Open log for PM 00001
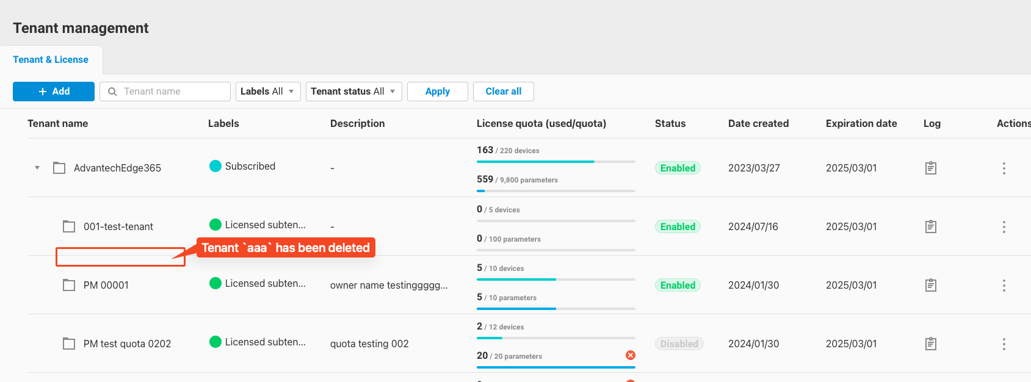 (930, 285)
